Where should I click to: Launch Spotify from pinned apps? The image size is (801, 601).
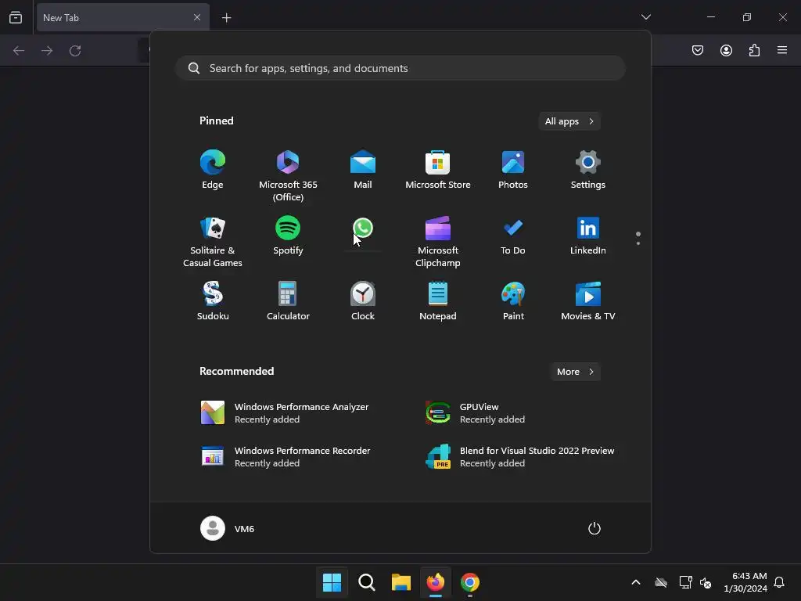point(288,236)
